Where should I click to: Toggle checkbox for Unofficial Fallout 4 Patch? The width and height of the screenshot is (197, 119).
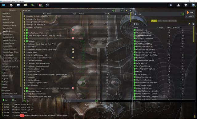(x=27, y=33)
